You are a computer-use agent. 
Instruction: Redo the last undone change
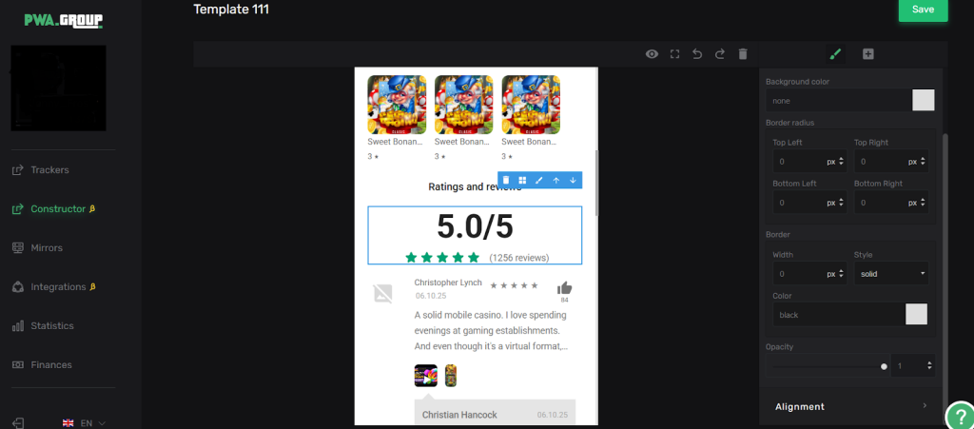[x=720, y=54]
